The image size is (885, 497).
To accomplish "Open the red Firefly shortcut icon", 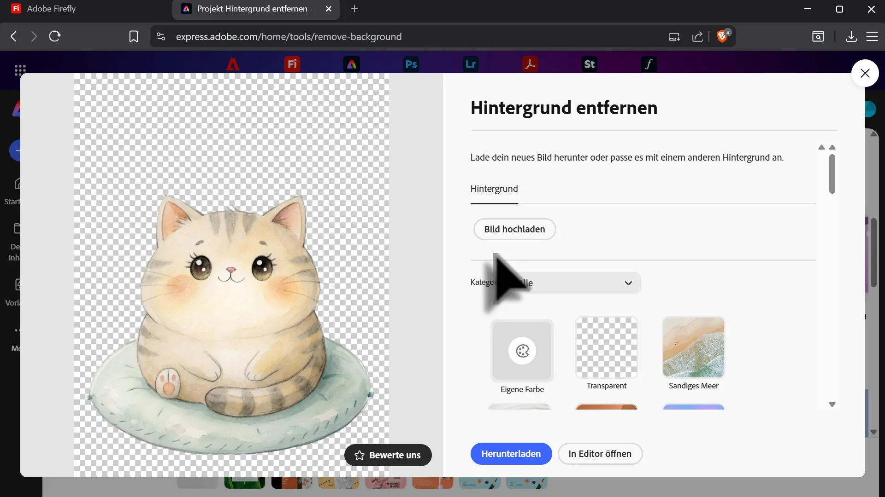I will tap(292, 64).
